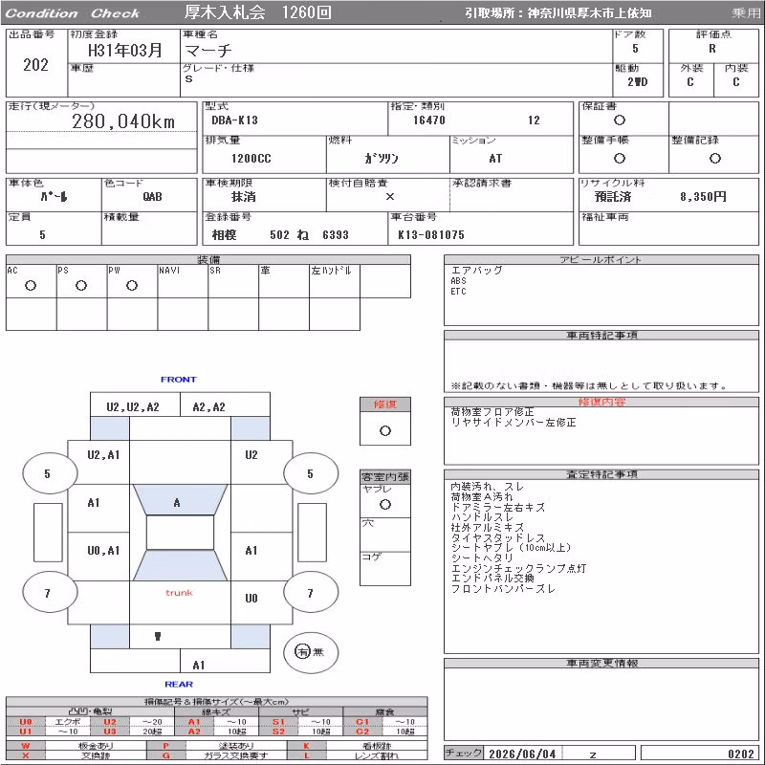The width and height of the screenshot is (765, 765).
Task: Click the U2,A1 fender panel
Action: point(98,462)
